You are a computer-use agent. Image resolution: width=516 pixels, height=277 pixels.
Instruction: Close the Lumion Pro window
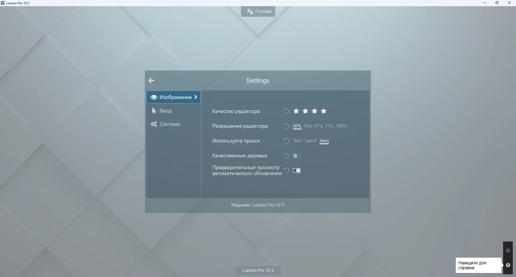coord(509,3)
